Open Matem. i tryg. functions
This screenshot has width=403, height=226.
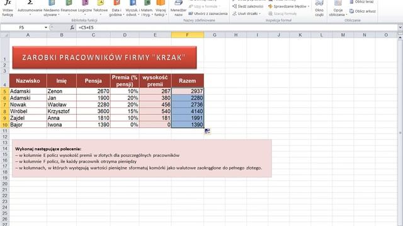pyautogui.click(x=147, y=8)
